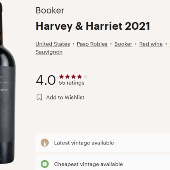
Task: Open the Sauvignon grape link
Action: [49, 52]
